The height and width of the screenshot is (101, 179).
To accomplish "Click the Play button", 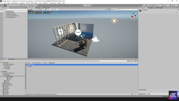I will 84,5.
